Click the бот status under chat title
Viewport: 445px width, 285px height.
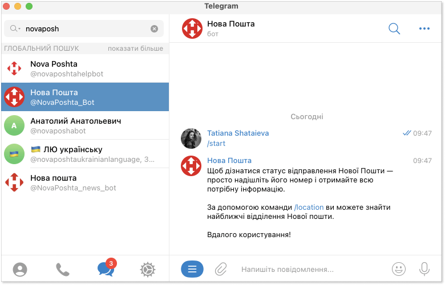[213, 34]
